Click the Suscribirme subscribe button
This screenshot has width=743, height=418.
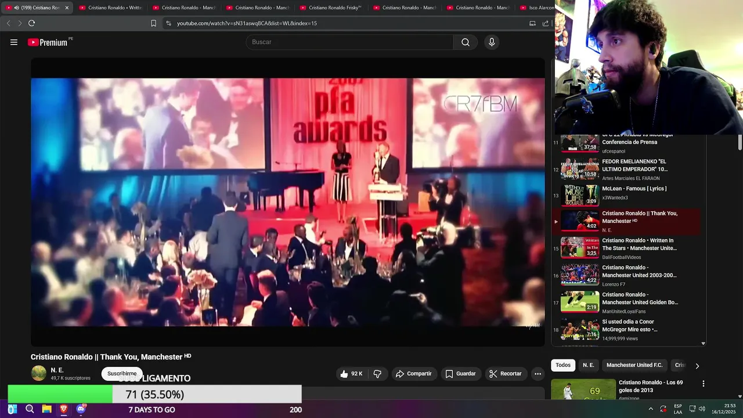(x=122, y=374)
